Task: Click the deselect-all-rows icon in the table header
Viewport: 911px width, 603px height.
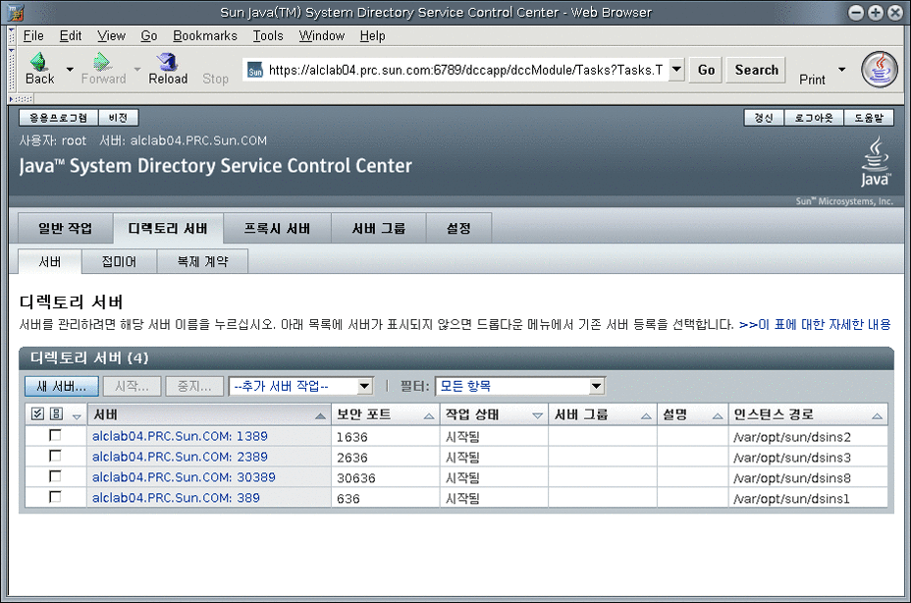Action: pos(56,413)
